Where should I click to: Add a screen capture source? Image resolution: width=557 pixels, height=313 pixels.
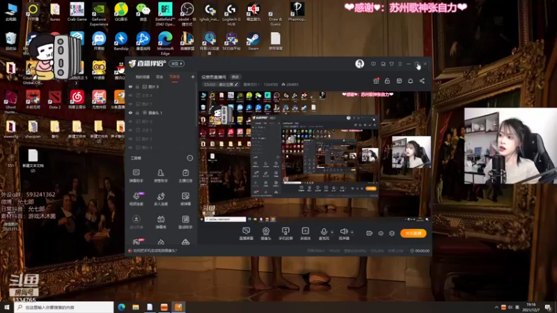pos(246,234)
